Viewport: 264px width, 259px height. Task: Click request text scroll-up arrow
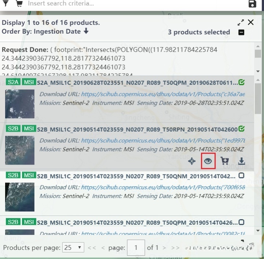pos(258,46)
